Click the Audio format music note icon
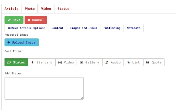Image resolution: width=180 pixels, height=112 pixels. pos(107,62)
